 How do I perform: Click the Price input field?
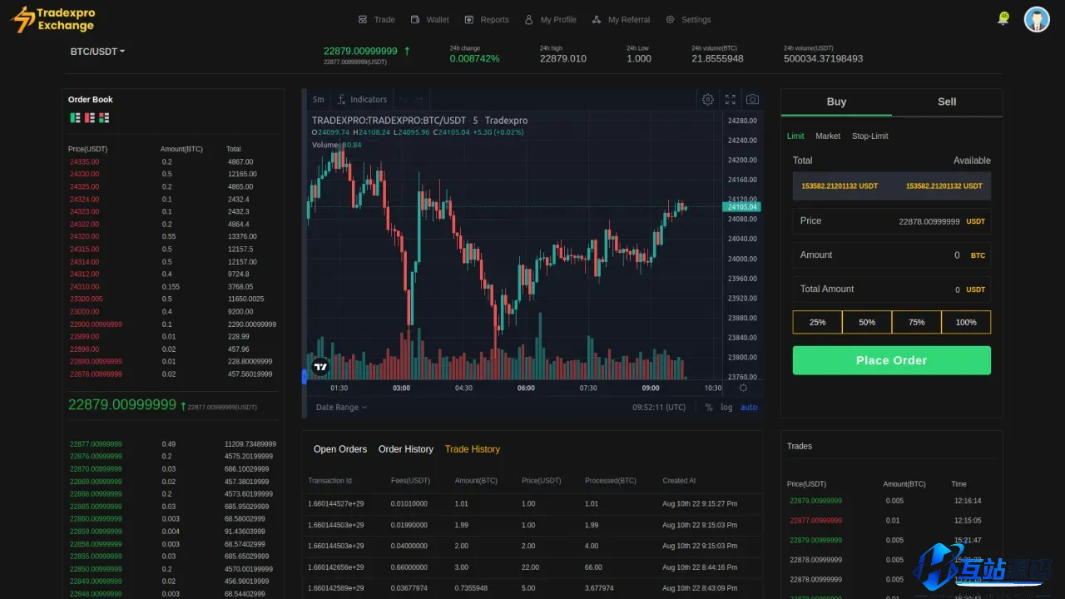coord(891,221)
